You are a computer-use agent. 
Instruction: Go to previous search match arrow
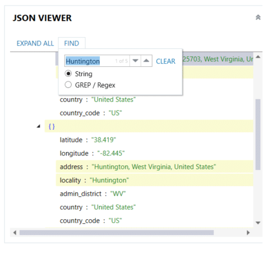click(146, 61)
